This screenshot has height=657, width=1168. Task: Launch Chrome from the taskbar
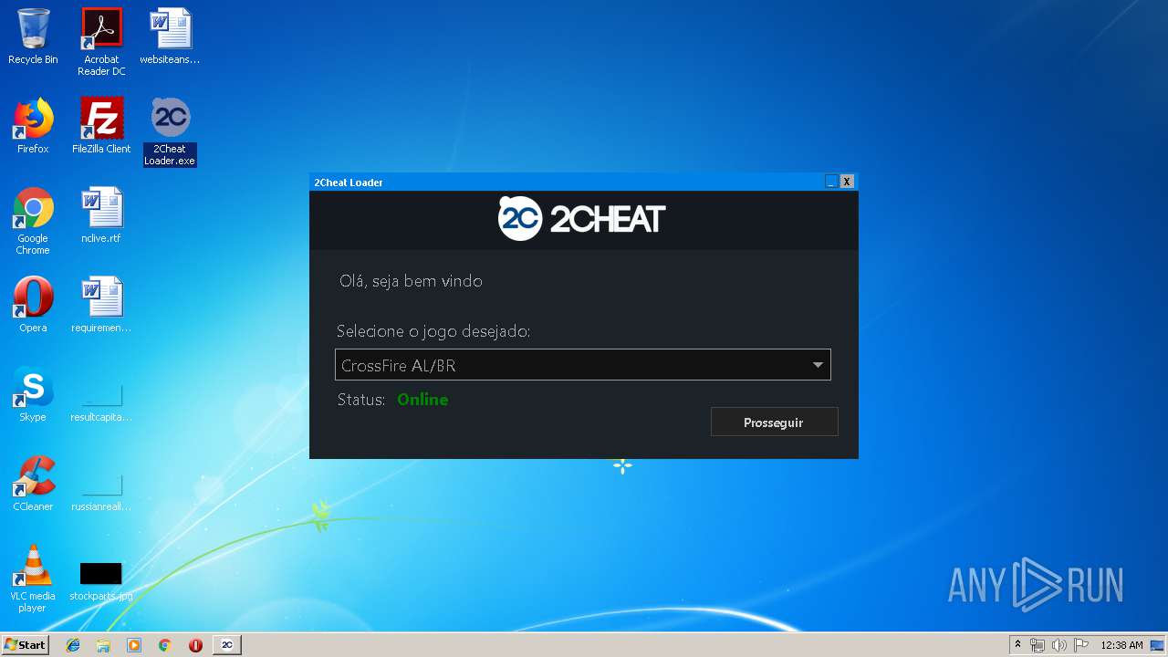[164, 645]
